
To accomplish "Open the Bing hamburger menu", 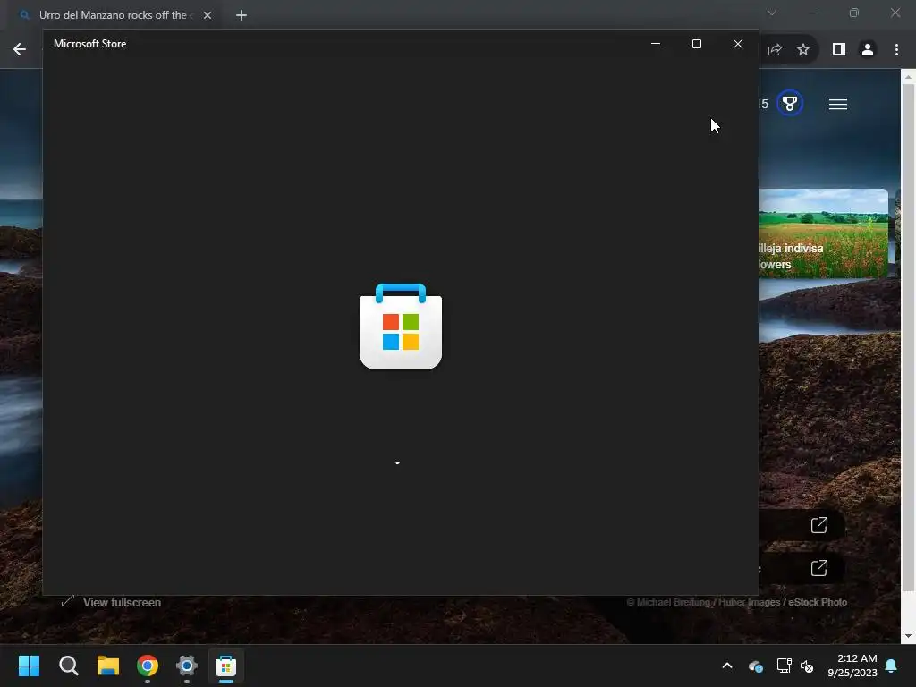I will (837, 105).
